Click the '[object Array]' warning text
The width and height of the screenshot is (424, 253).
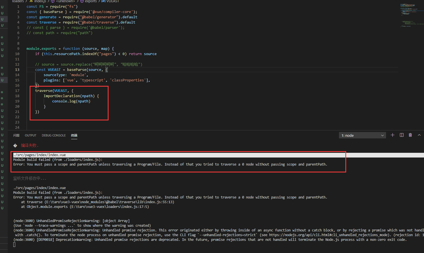pyautogui.click(x=116, y=221)
